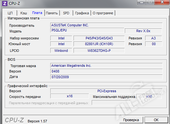Click the P5QL/EPU model field

87,30
